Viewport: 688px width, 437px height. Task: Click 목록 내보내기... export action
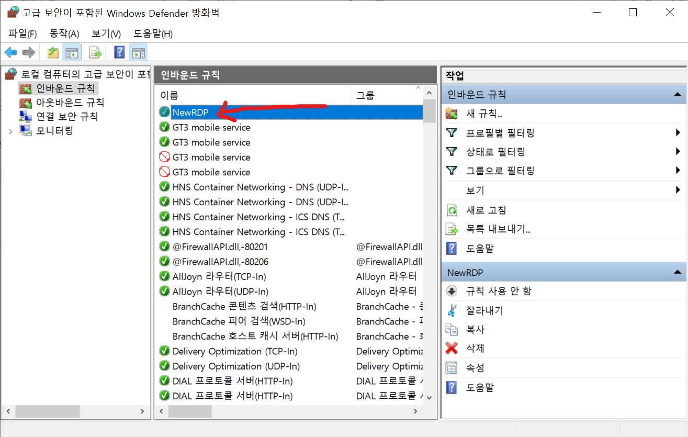pyautogui.click(x=499, y=229)
